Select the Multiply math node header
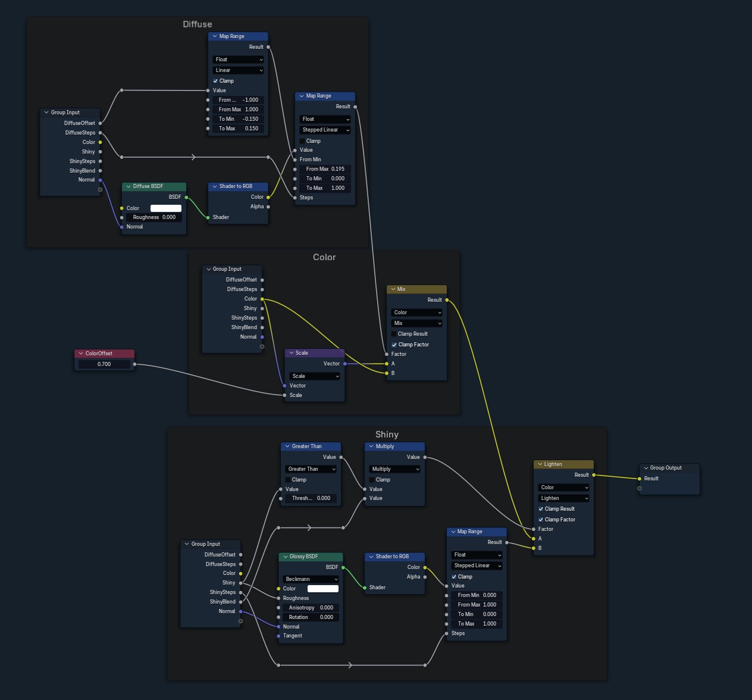Screen dimensions: 752x700 coord(394,446)
